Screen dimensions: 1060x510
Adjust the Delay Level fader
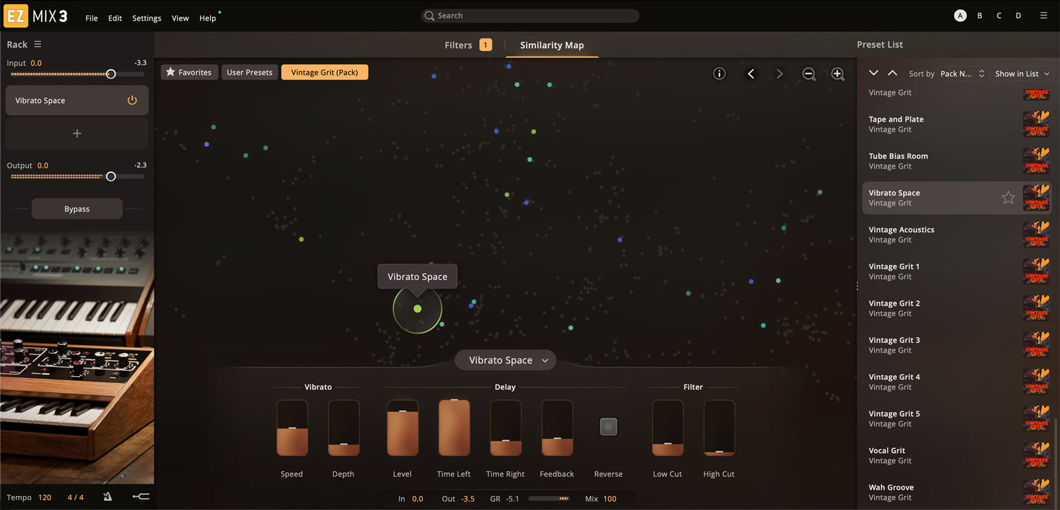(x=403, y=428)
